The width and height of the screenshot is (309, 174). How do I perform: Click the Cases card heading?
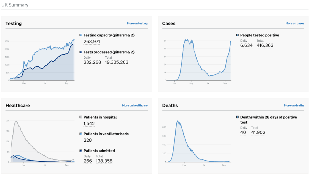point(169,23)
